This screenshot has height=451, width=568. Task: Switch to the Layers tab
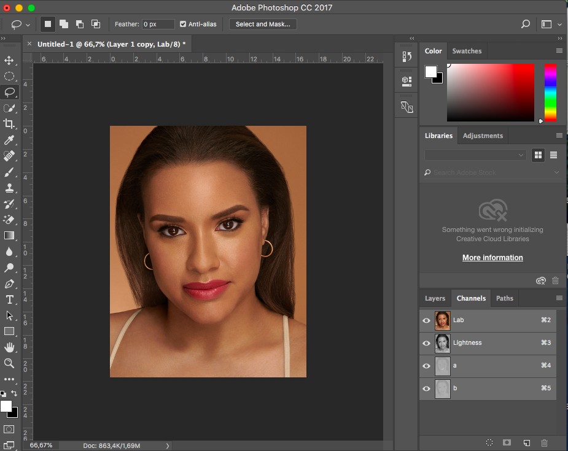tap(435, 298)
